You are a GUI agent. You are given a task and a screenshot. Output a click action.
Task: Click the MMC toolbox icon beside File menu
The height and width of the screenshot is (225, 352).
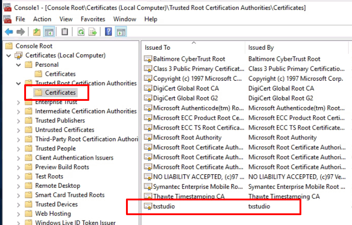point(8,19)
